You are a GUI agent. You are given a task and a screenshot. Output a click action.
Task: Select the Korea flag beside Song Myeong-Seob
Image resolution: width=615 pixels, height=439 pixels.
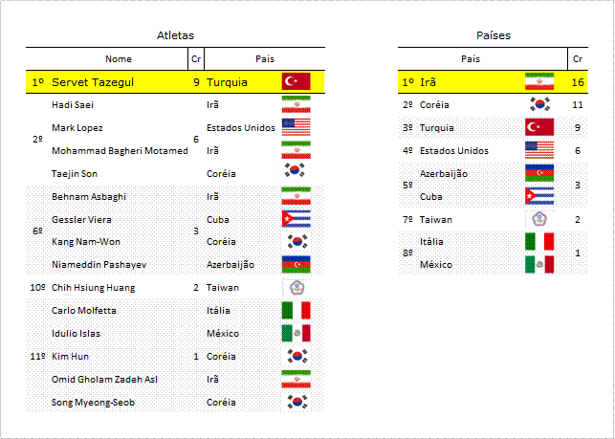pyautogui.click(x=297, y=402)
